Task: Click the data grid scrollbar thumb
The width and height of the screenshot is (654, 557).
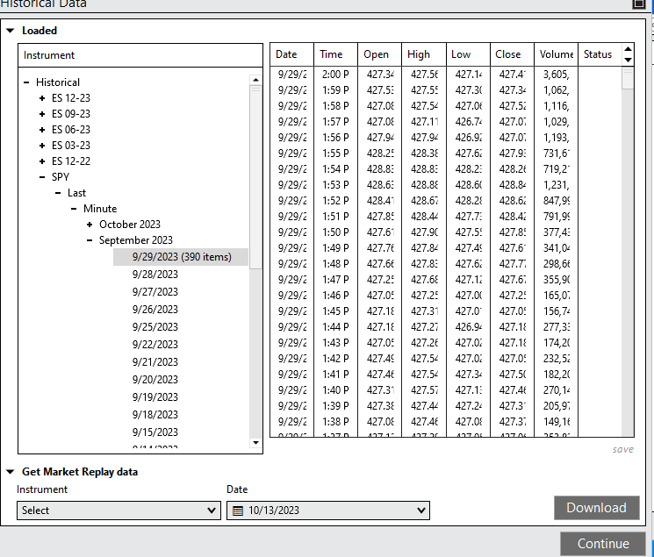Action: point(628,78)
